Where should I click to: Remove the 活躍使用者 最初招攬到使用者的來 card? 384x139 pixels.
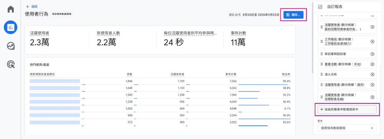372,27
